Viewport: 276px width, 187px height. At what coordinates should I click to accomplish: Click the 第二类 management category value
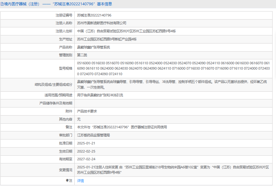pos(82,55)
